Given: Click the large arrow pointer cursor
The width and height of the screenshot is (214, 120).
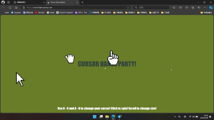Looking at the screenshot, I should tap(20, 79).
